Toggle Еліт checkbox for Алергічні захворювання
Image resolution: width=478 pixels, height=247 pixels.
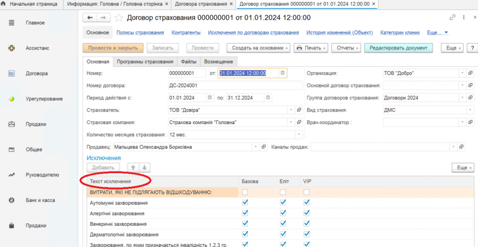tap(283, 213)
